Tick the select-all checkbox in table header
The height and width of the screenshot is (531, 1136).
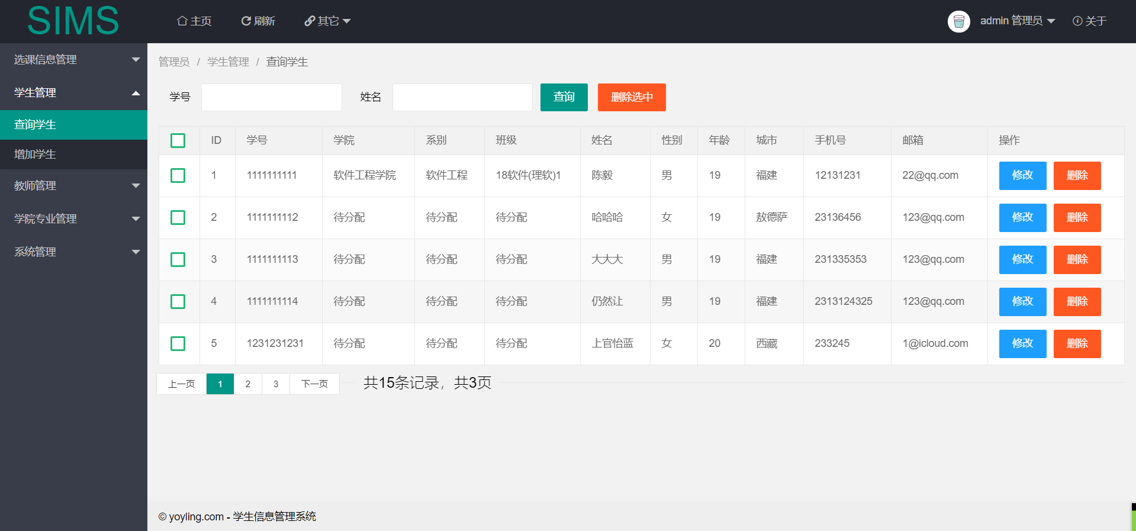pyautogui.click(x=178, y=140)
